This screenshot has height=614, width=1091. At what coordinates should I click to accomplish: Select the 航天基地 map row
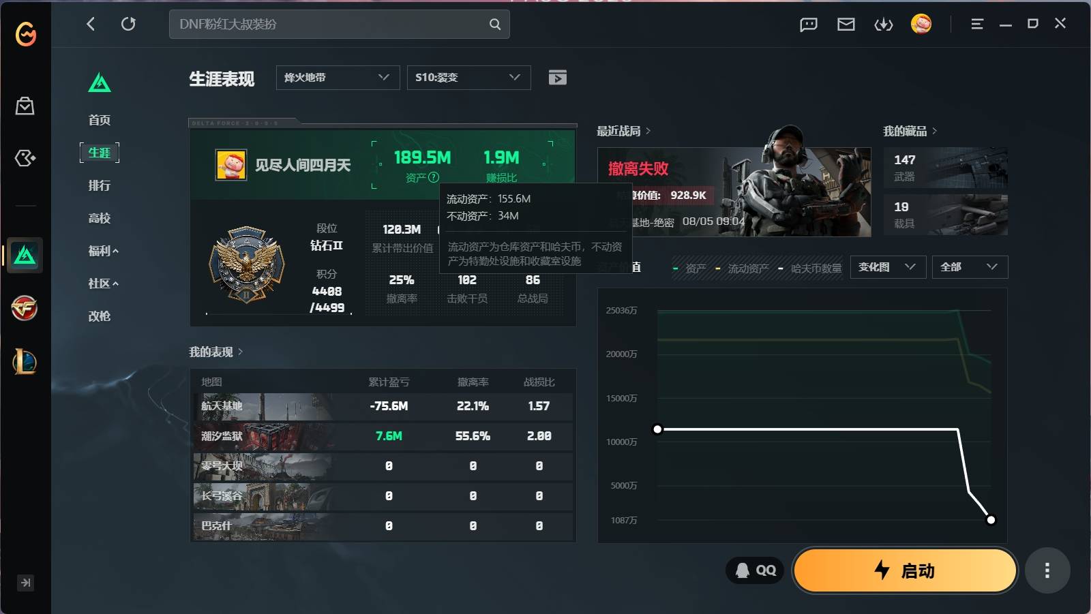point(383,406)
